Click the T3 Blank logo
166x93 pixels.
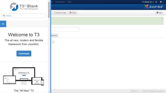point(24,6)
